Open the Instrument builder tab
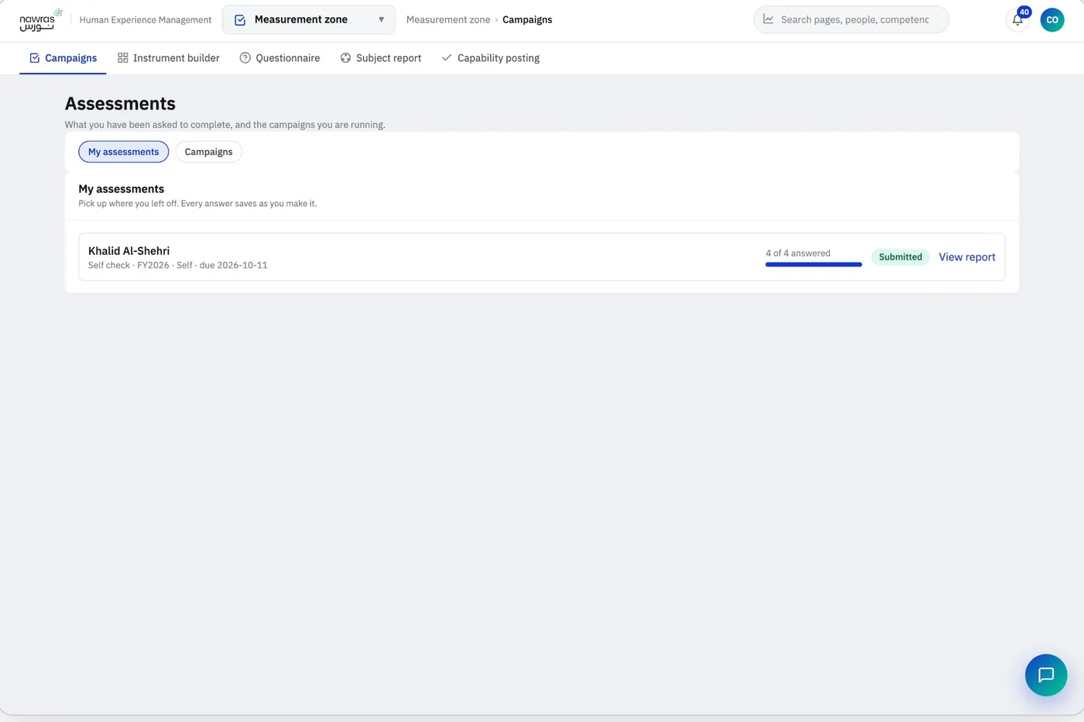The height and width of the screenshot is (722, 1084). (168, 58)
